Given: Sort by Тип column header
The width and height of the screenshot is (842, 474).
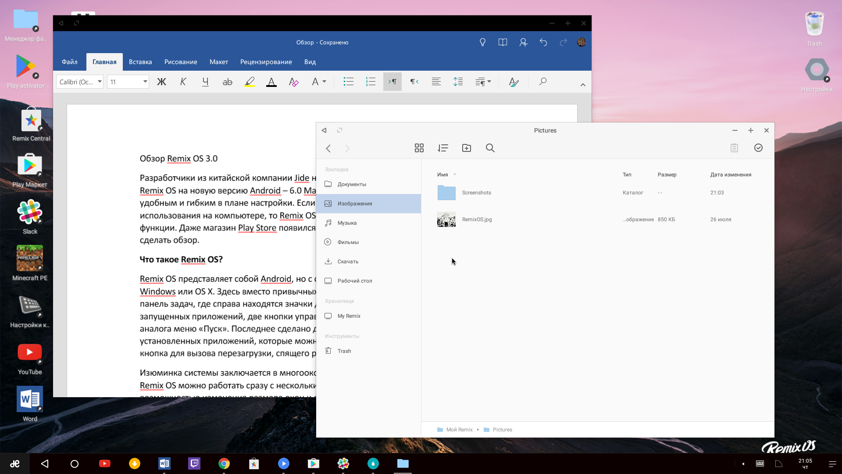Looking at the screenshot, I should [627, 175].
